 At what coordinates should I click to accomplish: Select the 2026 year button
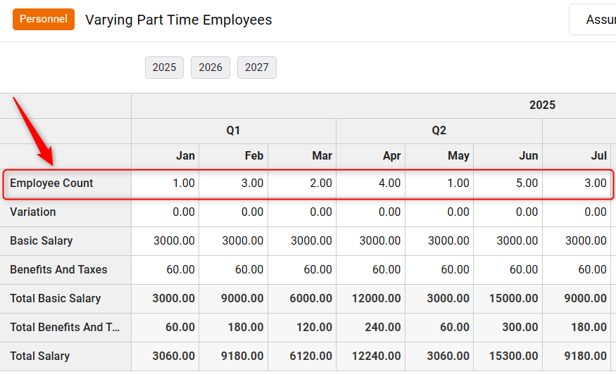coord(210,67)
